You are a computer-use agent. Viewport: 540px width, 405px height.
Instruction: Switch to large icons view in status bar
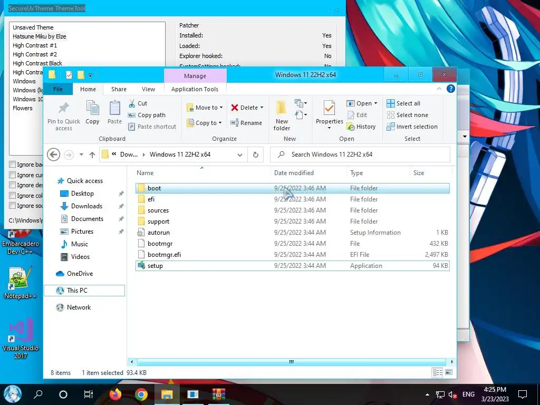pos(448,373)
